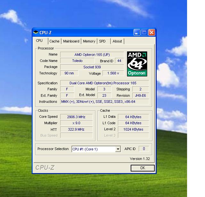Click the Ext. Model value 23

tap(104, 95)
